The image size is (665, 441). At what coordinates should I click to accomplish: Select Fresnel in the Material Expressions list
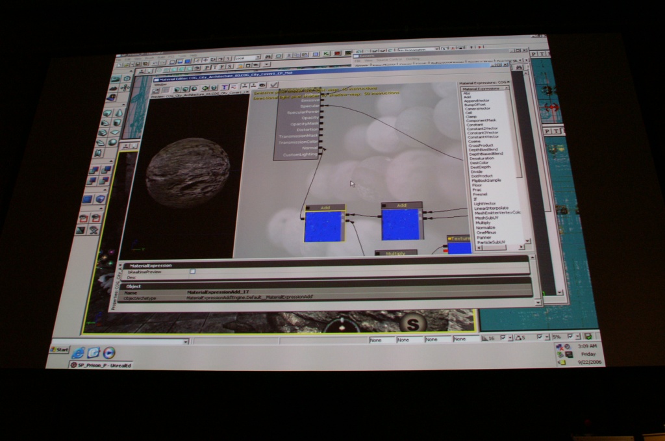(480, 194)
